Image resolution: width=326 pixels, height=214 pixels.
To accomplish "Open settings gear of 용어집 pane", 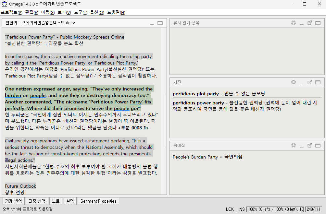I will [293, 145].
